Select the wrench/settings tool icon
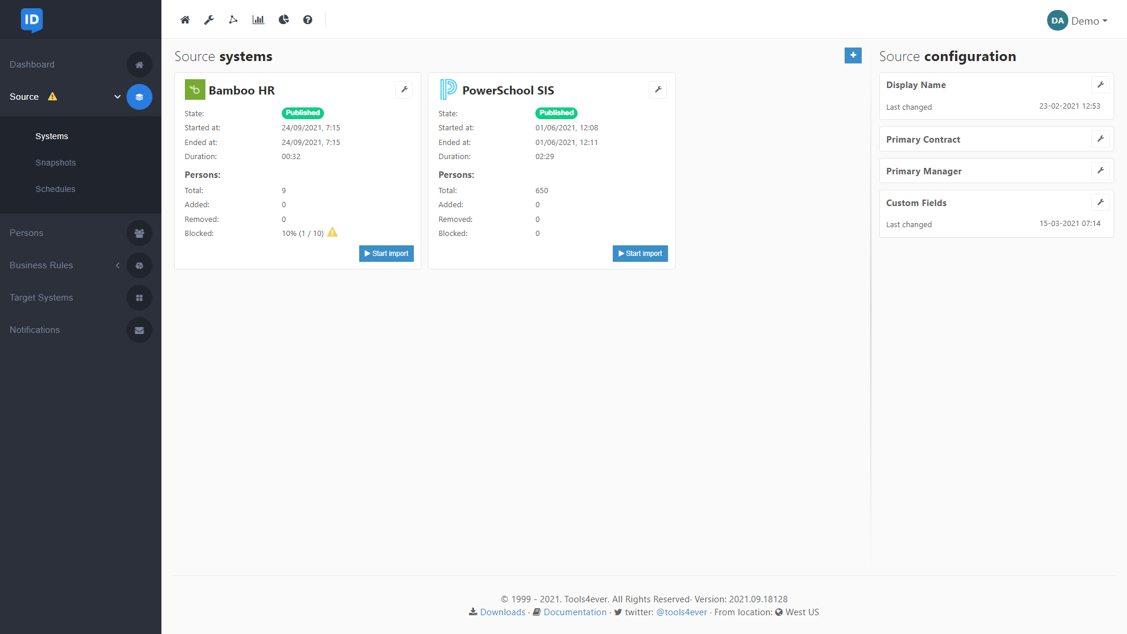This screenshot has height=634, width=1127. pos(209,19)
